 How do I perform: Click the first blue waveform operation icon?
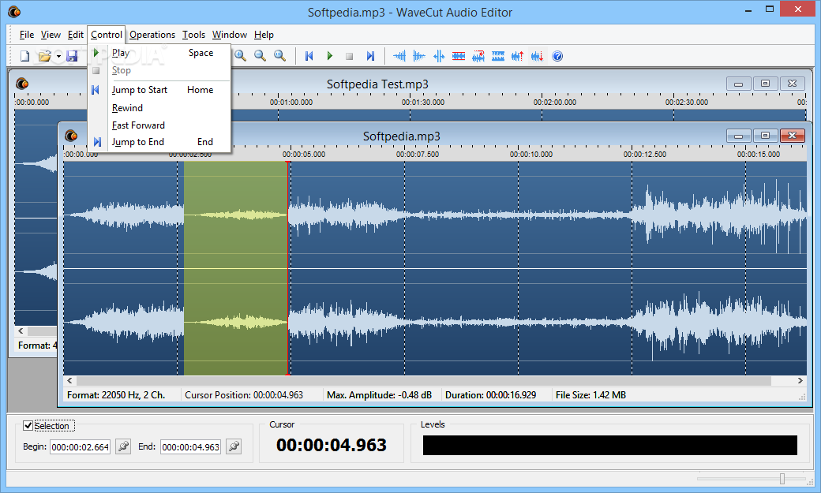pos(399,56)
